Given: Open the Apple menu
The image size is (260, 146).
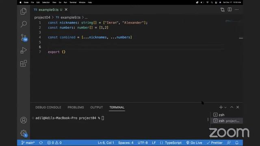Looking at the screenshot, I should pos(21,2).
